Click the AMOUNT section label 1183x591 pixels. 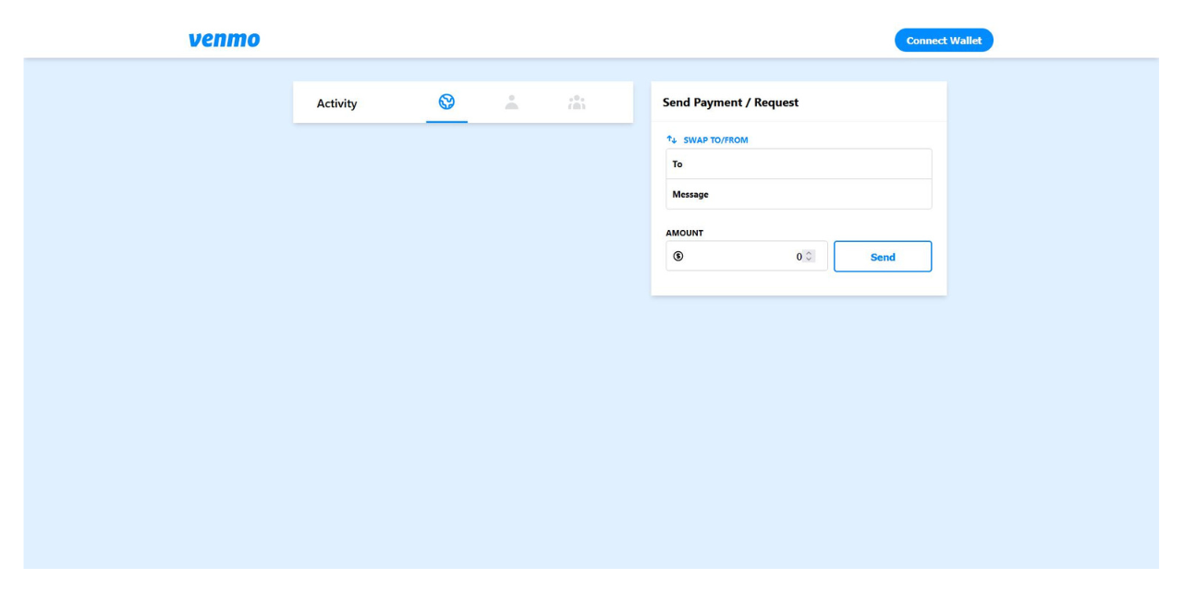684,233
